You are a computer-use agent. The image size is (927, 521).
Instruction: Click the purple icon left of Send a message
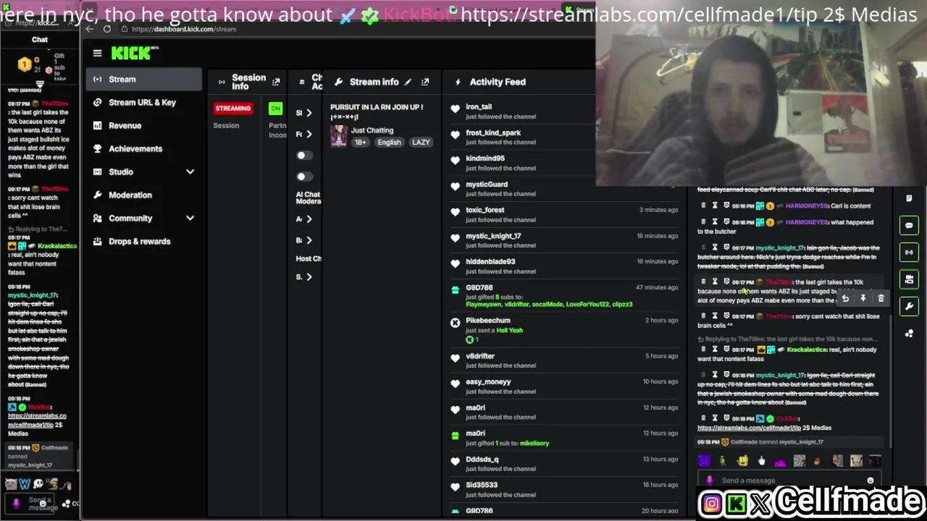(x=709, y=480)
